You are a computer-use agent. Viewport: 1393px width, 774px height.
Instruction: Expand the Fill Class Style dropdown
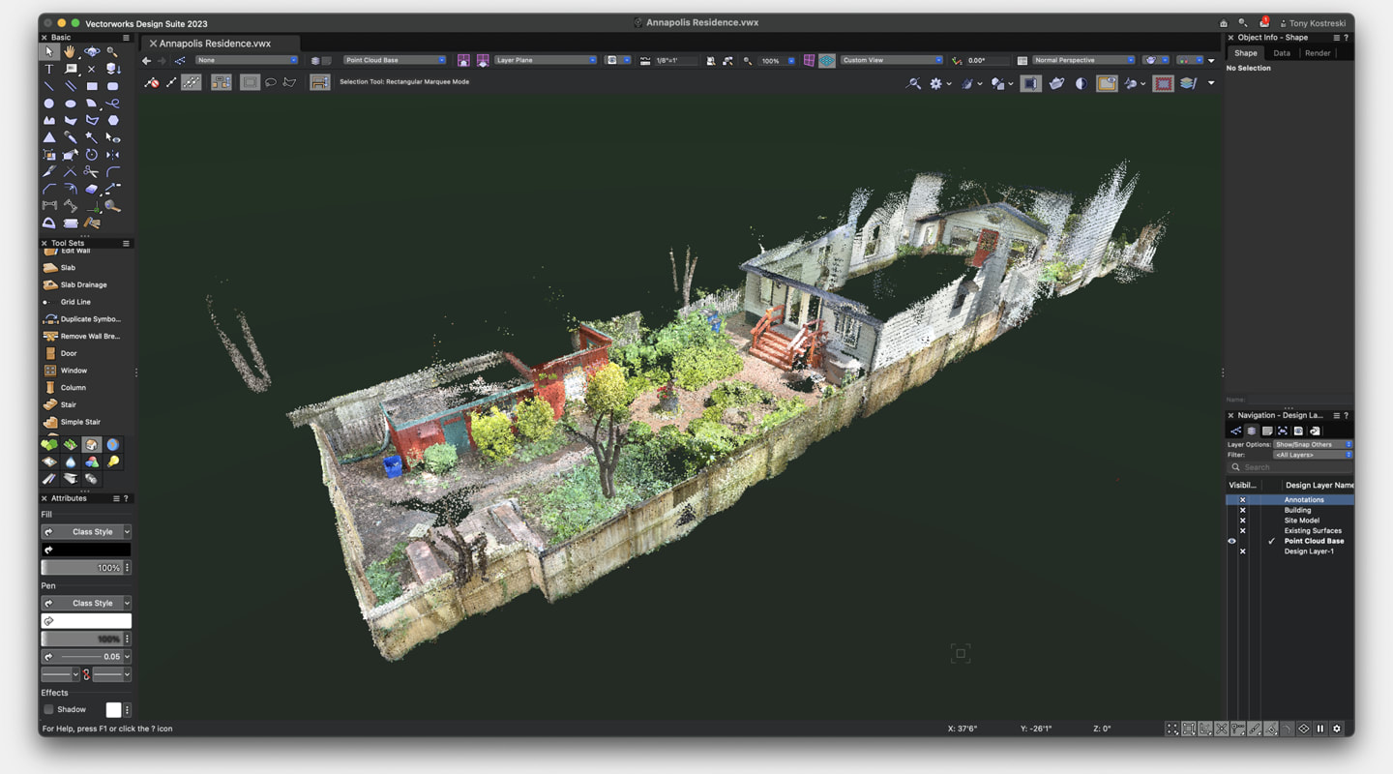tap(86, 532)
